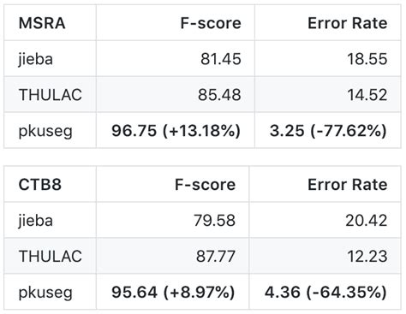Click the 12.23 error rate cell
Screen dimensions: 406x314
pos(367,256)
